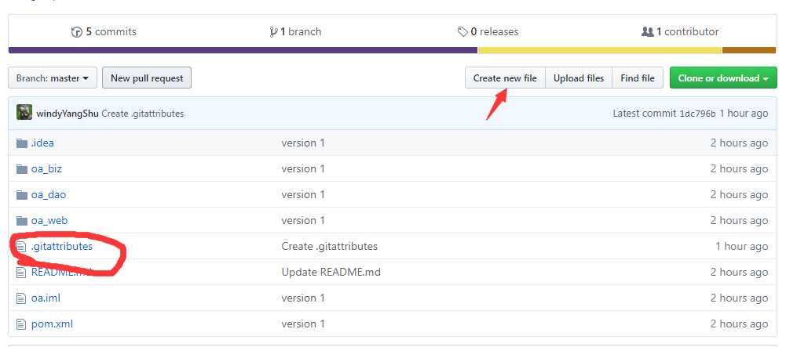Click the branch fork icon
The image size is (797, 347).
274,32
